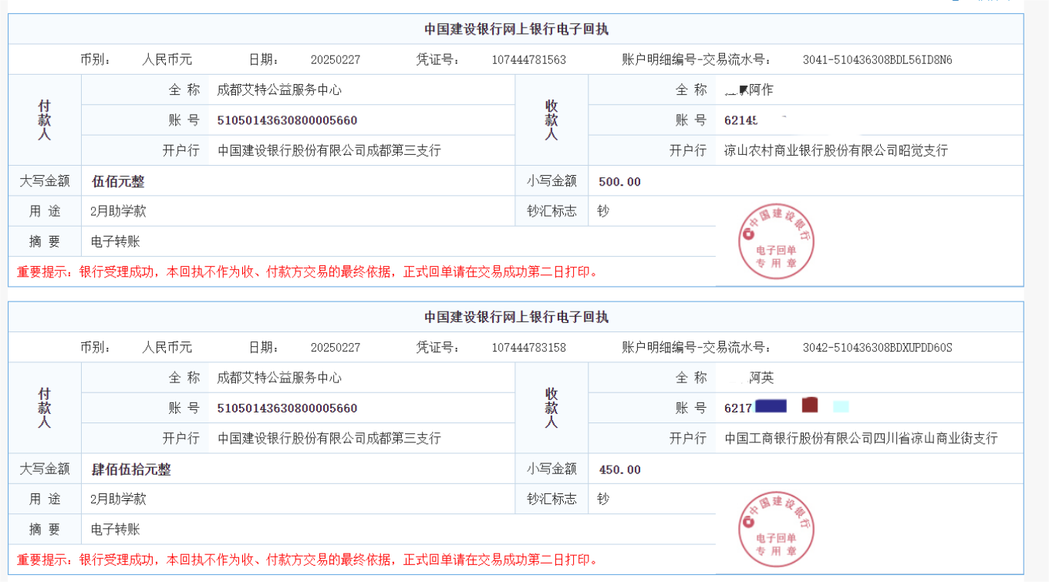The height and width of the screenshot is (582, 1049).
Task: Click the 凭证号 label beside 107444783158
Action: click(x=438, y=348)
